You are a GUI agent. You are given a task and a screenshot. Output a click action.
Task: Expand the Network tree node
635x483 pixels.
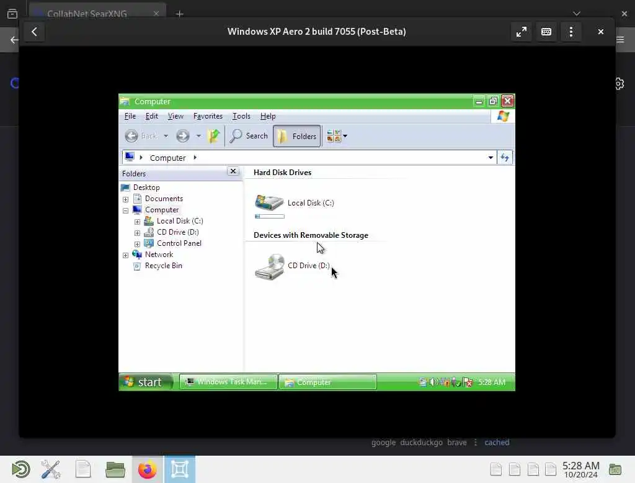(x=125, y=255)
